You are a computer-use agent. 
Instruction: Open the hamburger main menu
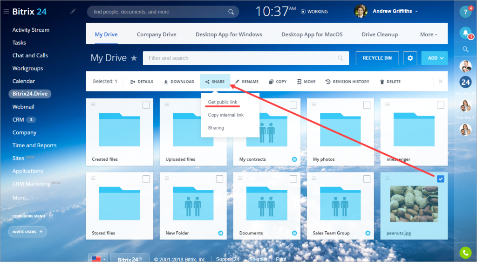pos(6,12)
